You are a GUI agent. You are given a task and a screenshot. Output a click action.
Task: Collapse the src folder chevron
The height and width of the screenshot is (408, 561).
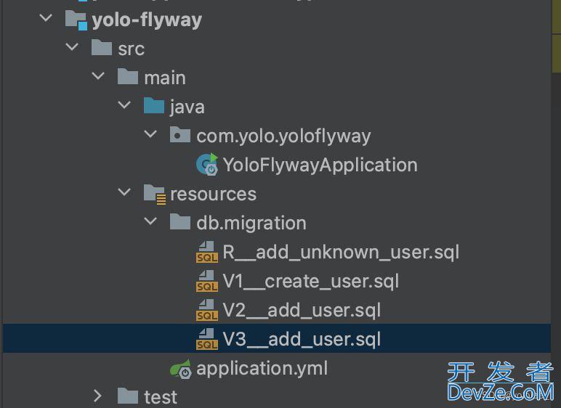tap(72, 46)
